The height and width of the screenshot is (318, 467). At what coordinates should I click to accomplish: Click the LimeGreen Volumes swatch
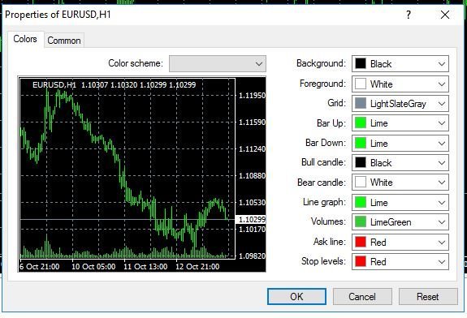tap(361, 221)
